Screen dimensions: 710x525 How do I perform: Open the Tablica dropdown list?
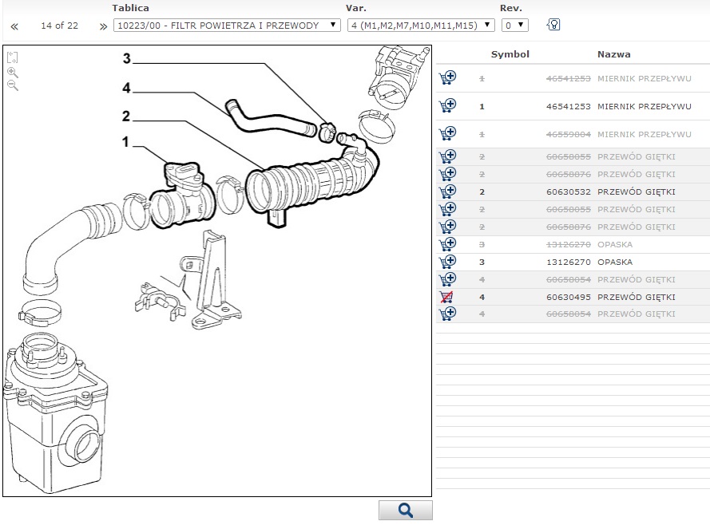click(x=228, y=26)
